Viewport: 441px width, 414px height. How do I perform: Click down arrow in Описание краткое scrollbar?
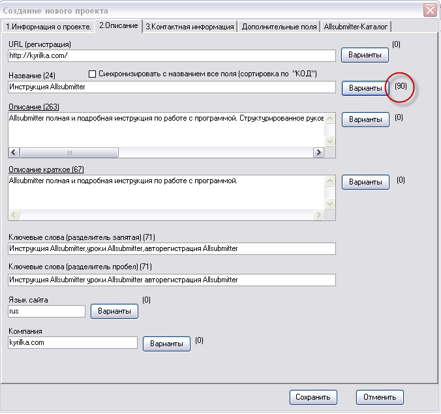tap(329, 204)
